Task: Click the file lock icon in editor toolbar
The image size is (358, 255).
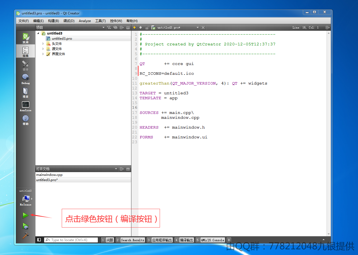Action: (x=147, y=28)
